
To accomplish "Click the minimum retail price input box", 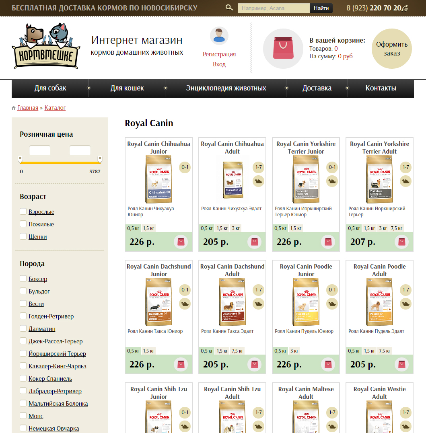I will coord(40,150).
